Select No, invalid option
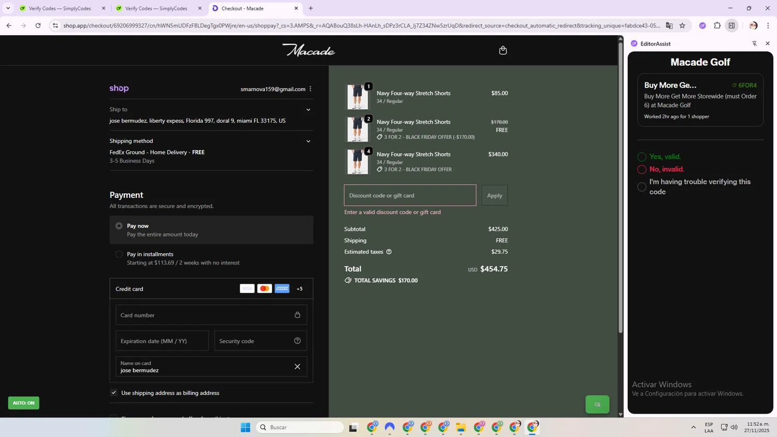Image resolution: width=777 pixels, height=437 pixels. coord(642,169)
